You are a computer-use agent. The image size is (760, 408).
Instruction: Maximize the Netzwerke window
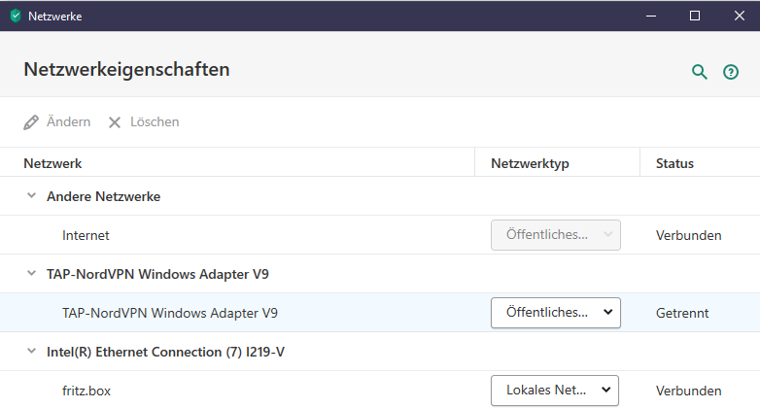click(x=694, y=16)
